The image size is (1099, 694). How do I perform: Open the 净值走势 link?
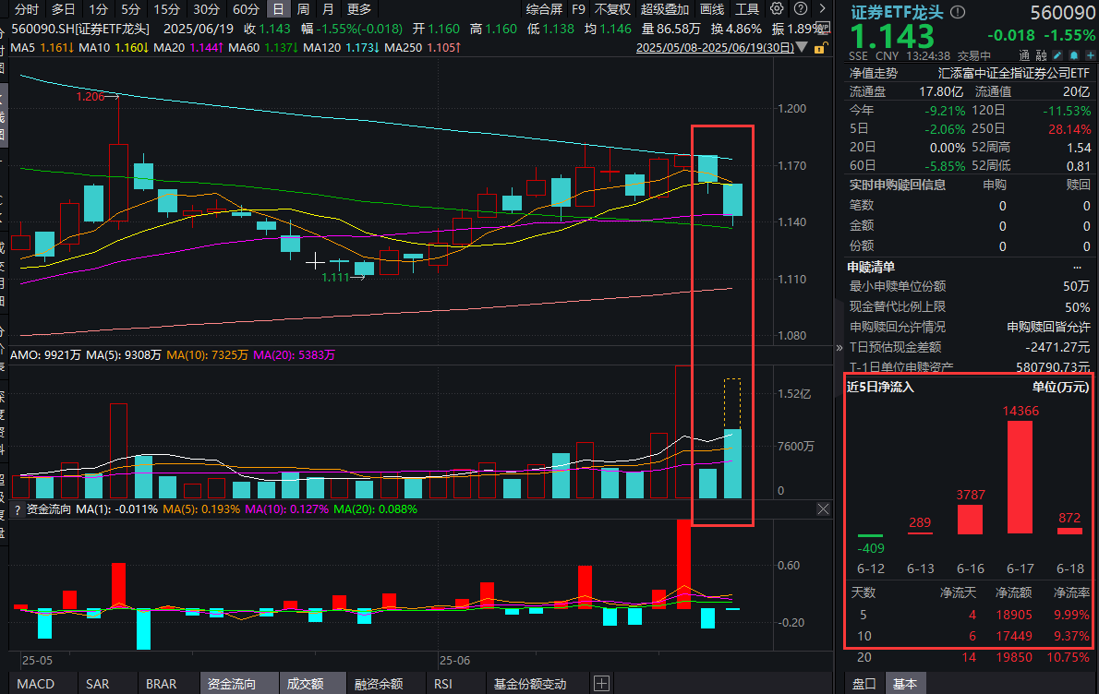pyautogui.click(x=873, y=72)
